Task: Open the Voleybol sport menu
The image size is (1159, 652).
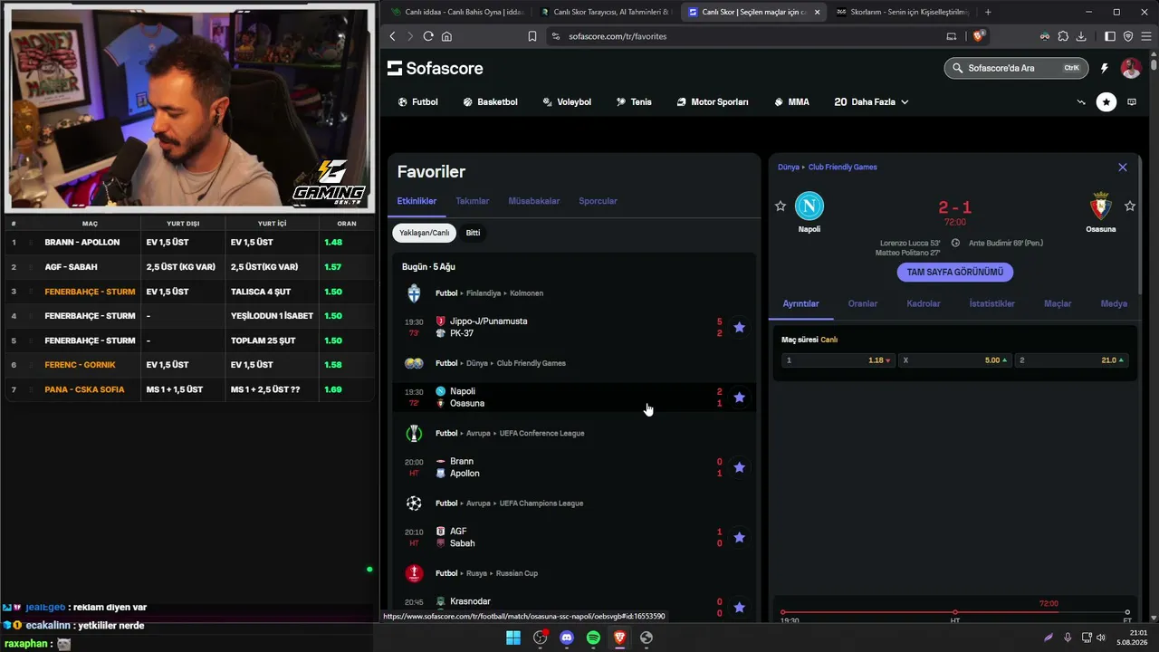Action: pos(567,102)
